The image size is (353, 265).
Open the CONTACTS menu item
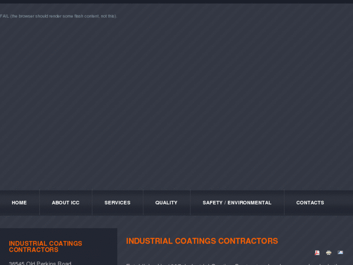310,203
